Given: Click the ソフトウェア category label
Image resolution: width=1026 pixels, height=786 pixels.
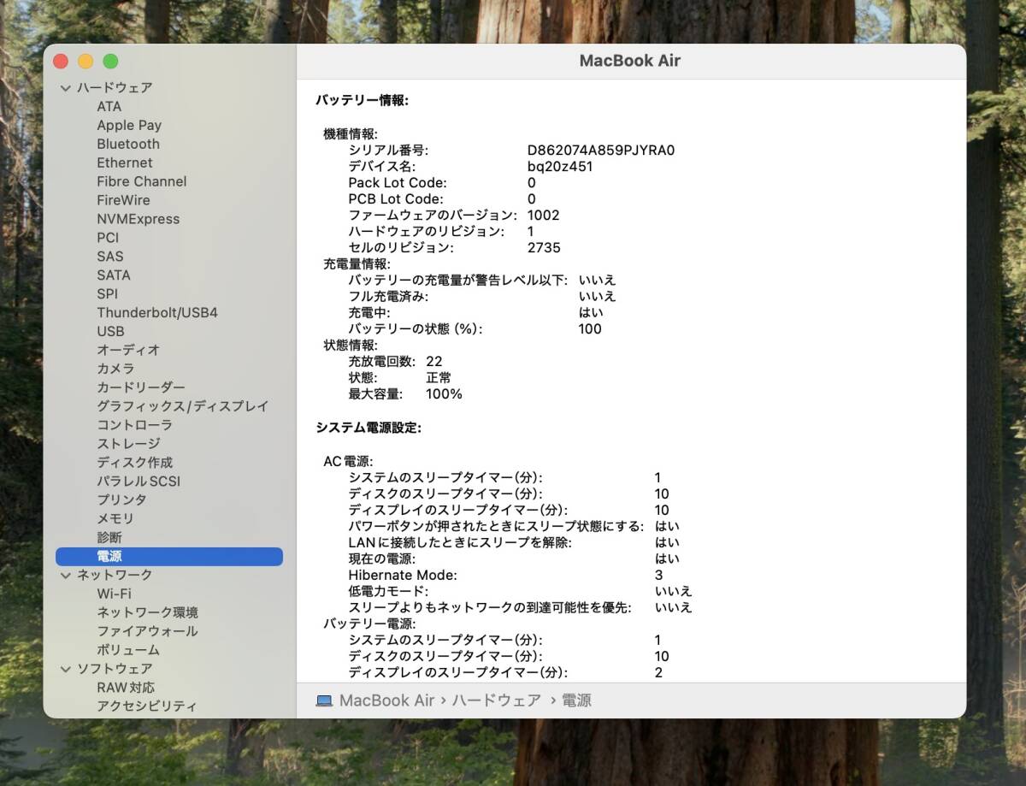Looking at the screenshot, I should (115, 669).
